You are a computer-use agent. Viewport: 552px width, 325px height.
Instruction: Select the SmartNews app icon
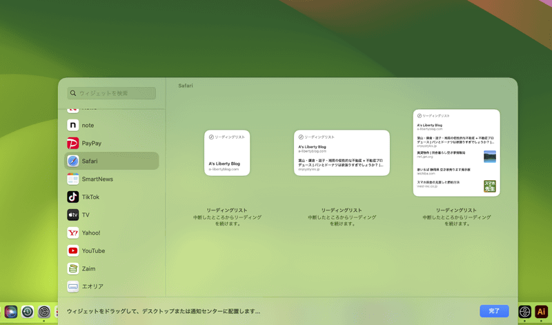(73, 179)
